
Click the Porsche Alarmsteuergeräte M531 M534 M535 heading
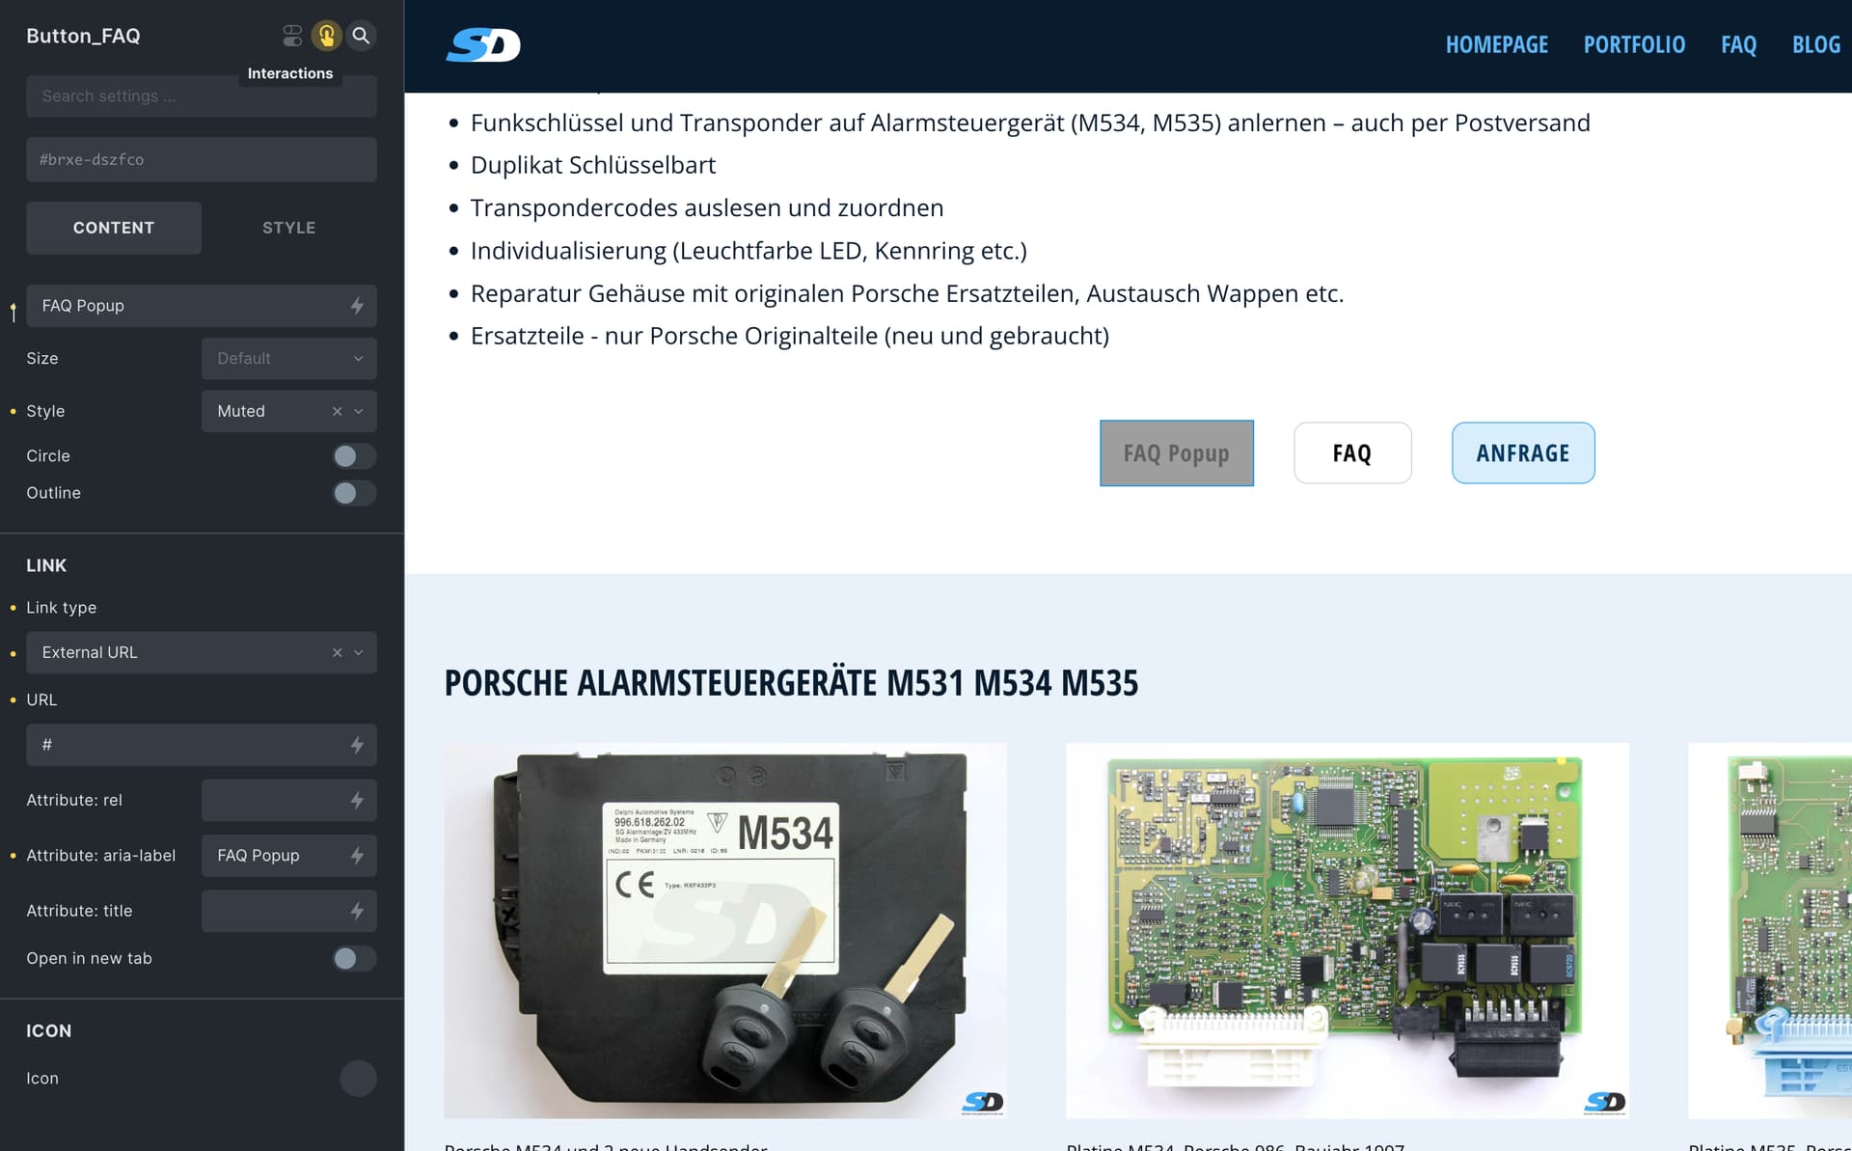(791, 683)
